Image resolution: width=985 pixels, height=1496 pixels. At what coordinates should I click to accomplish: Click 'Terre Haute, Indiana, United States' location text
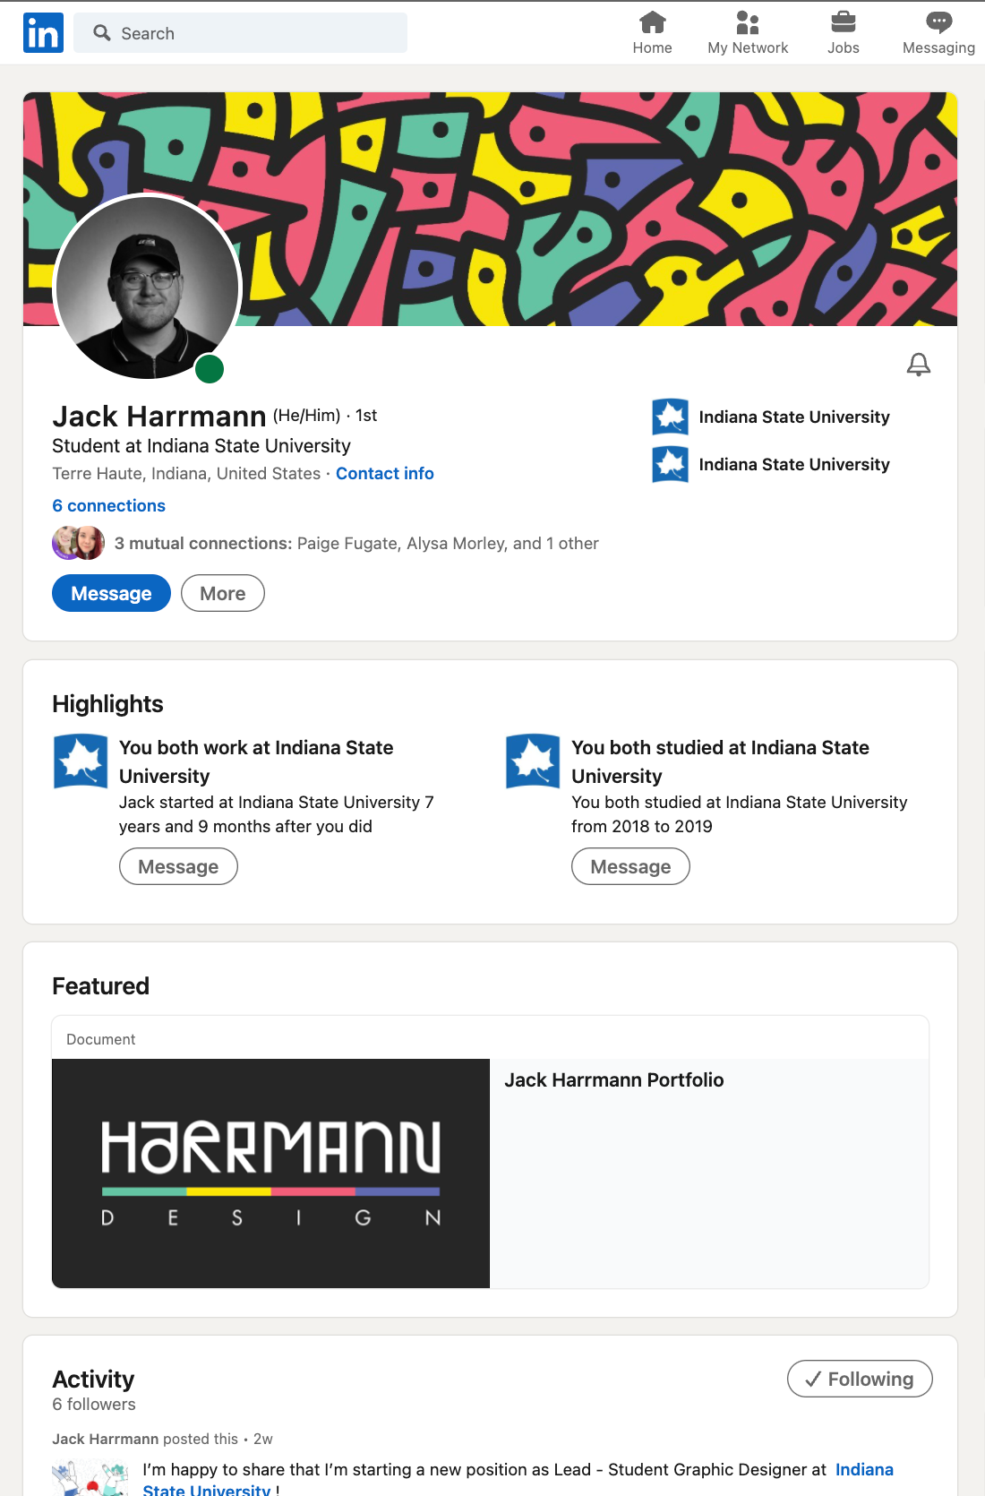pos(186,473)
